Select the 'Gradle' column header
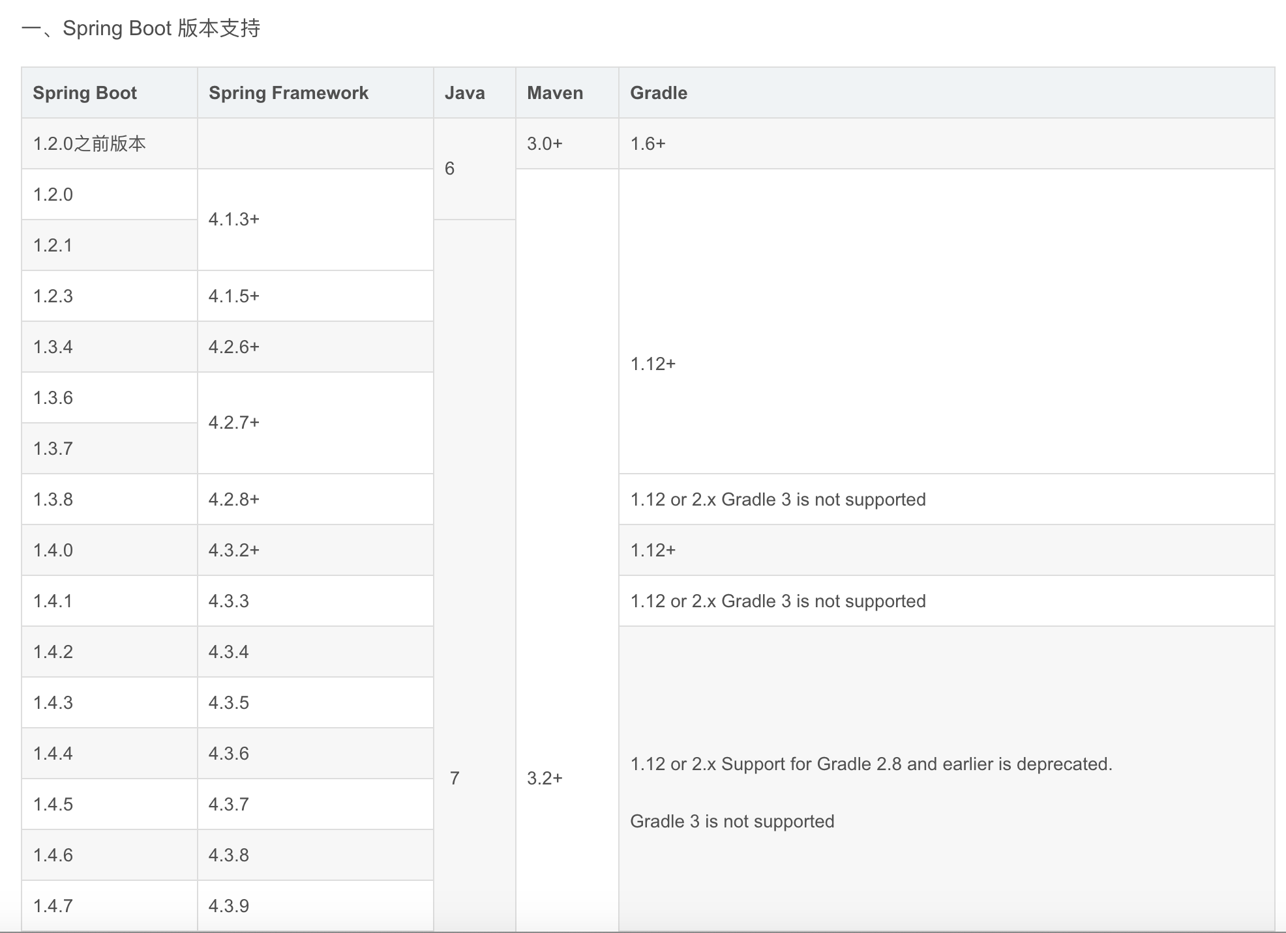This screenshot has width=1286, height=933. [x=947, y=93]
